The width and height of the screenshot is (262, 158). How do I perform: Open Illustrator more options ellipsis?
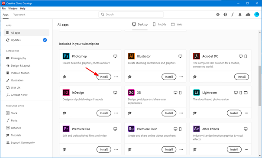[x=181, y=77]
